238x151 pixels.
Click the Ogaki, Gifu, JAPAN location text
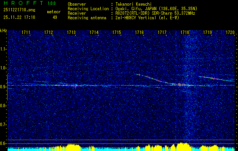click(156, 9)
